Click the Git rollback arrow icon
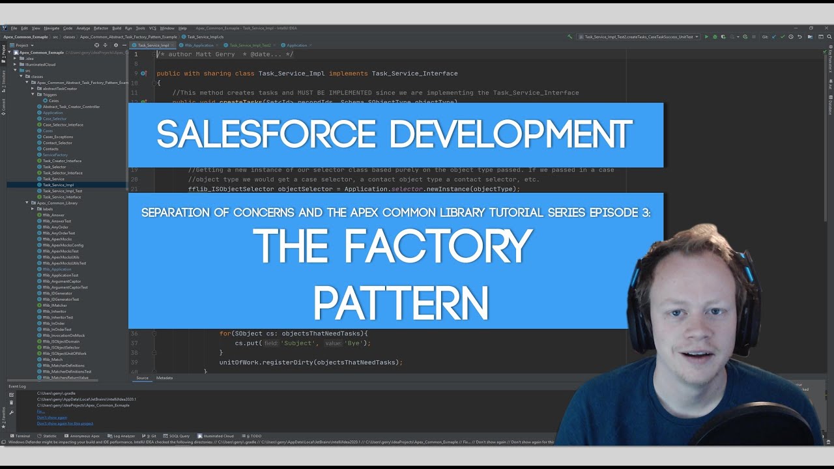The height and width of the screenshot is (469, 834). tap(799, 37)
